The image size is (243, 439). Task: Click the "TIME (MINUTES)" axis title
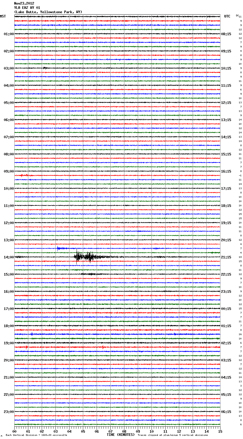[x=121, y=435]
